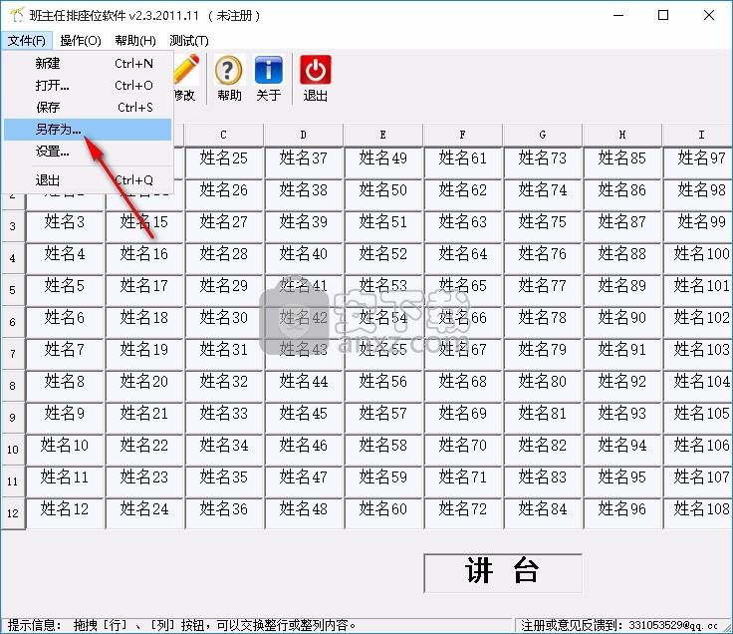Select seat cell 姓名52

(x=383, y=258)
